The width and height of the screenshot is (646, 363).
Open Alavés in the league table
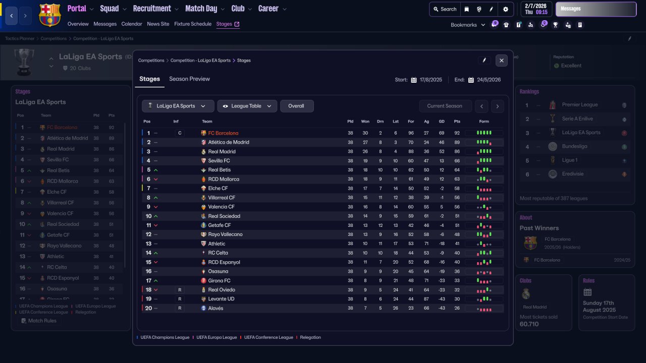click(x=216, y=309)
